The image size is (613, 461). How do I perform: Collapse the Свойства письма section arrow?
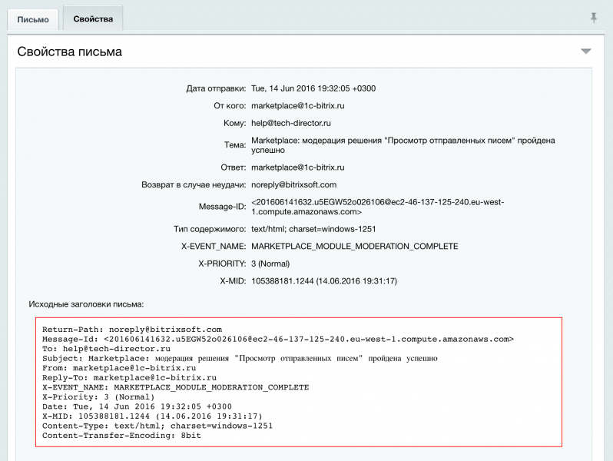(586, 51)
